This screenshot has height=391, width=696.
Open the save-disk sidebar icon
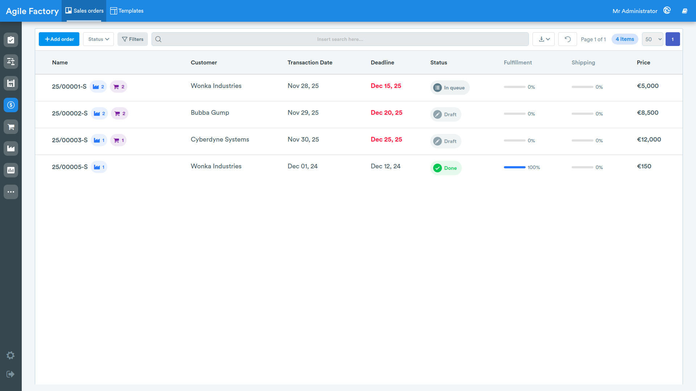click(x=11, y=83)
